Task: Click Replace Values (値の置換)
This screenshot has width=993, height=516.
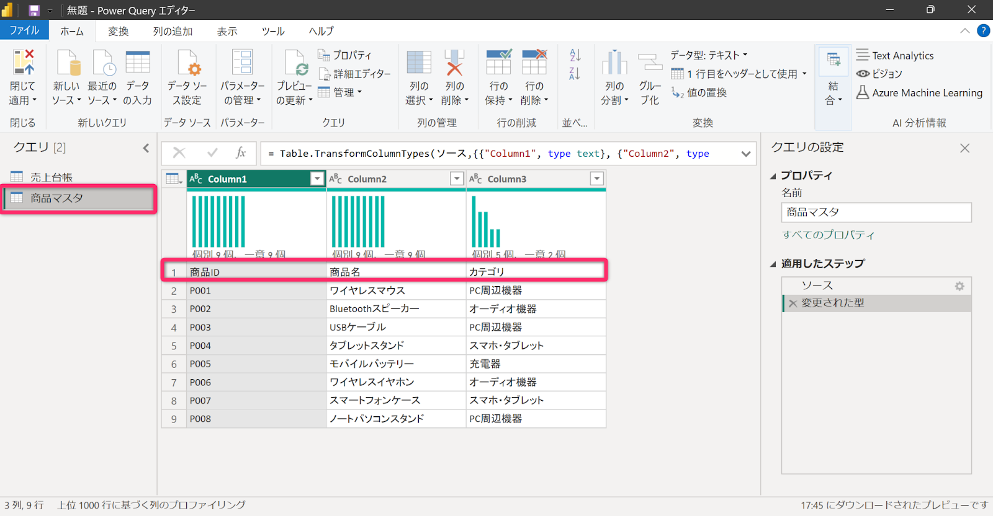Action: (699, 92)
